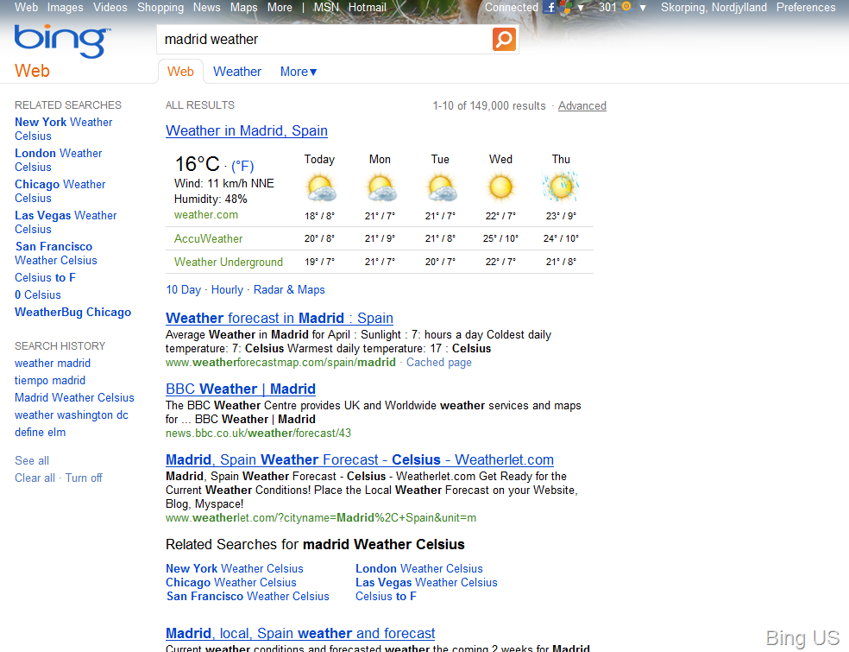Image resolution: width=849 pixels, height=652 pixels.
Task: Switch temperature units to Fahrenheit
Action: [x=242, y=166]
